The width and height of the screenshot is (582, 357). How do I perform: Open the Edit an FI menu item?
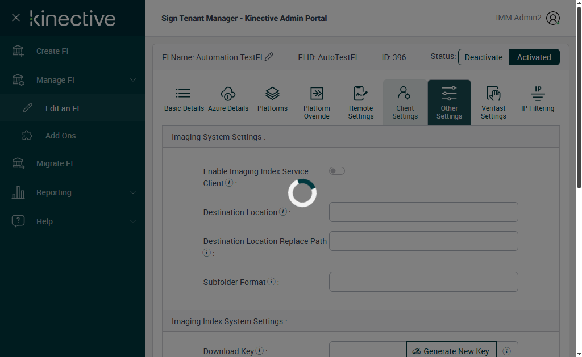[x=62, y=108]
